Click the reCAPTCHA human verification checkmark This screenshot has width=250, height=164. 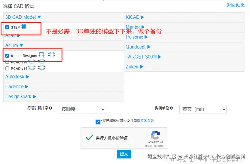90,137
